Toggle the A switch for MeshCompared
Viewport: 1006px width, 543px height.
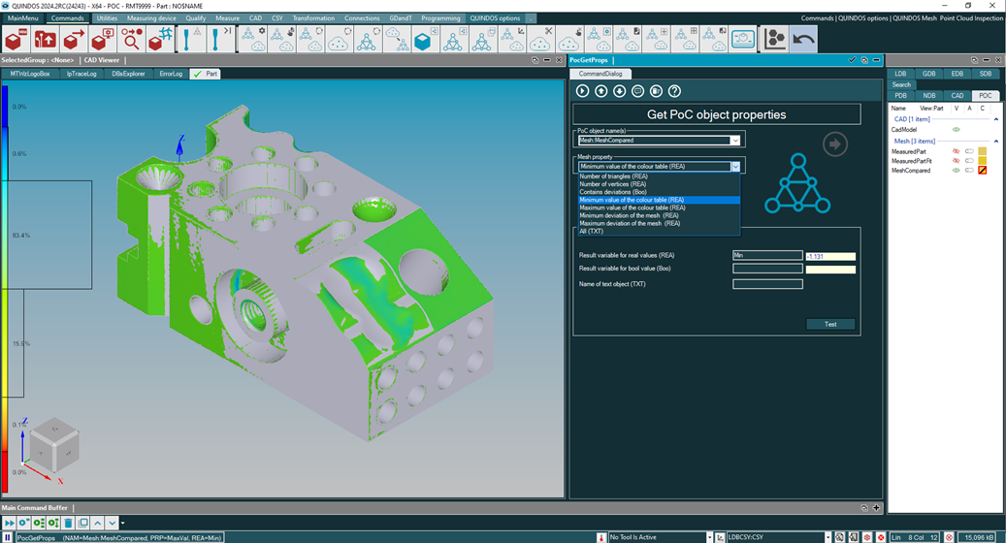click(969, 171)
